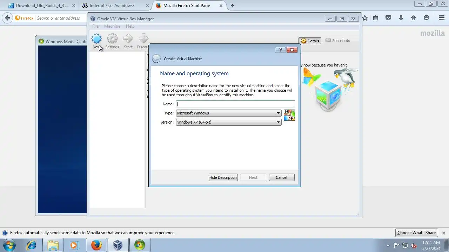Image resolution: width=449 pixels, height=252 pixels.
Task: Click the Start arrow toolbar icon
Action: [x=128, y=39]
